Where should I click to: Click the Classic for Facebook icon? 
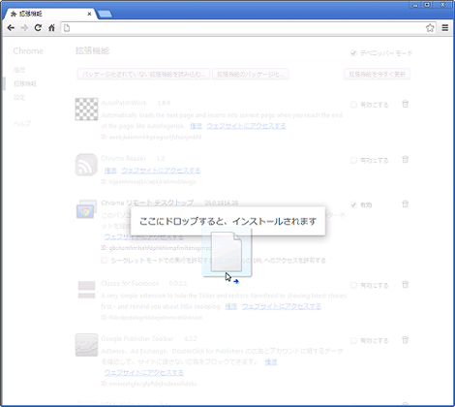point(86,290)
